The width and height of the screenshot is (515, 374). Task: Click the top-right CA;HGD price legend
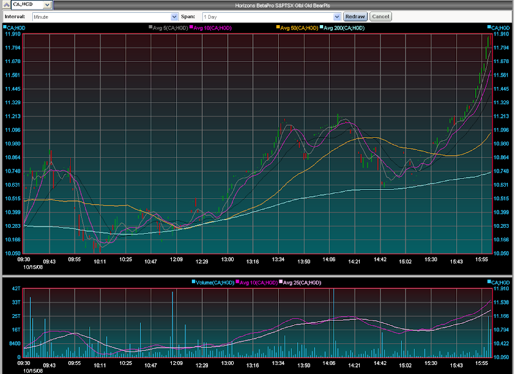click(498, 28)
